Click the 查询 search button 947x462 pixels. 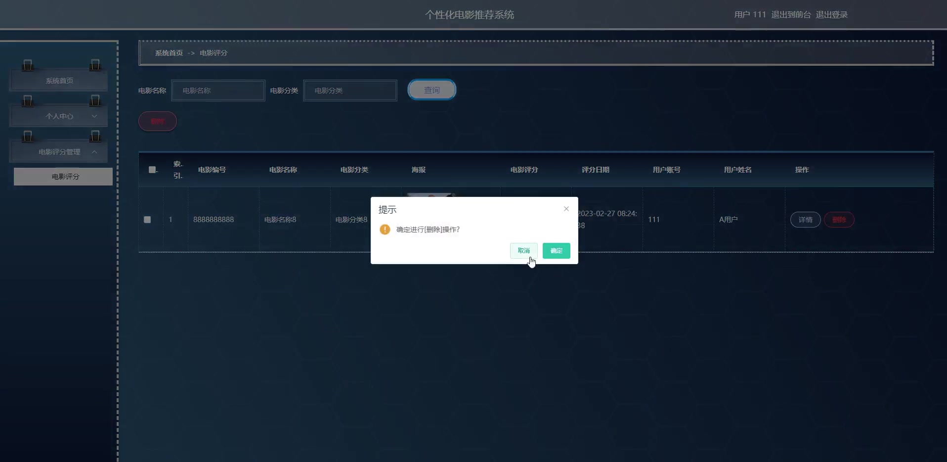coord(431,90)
